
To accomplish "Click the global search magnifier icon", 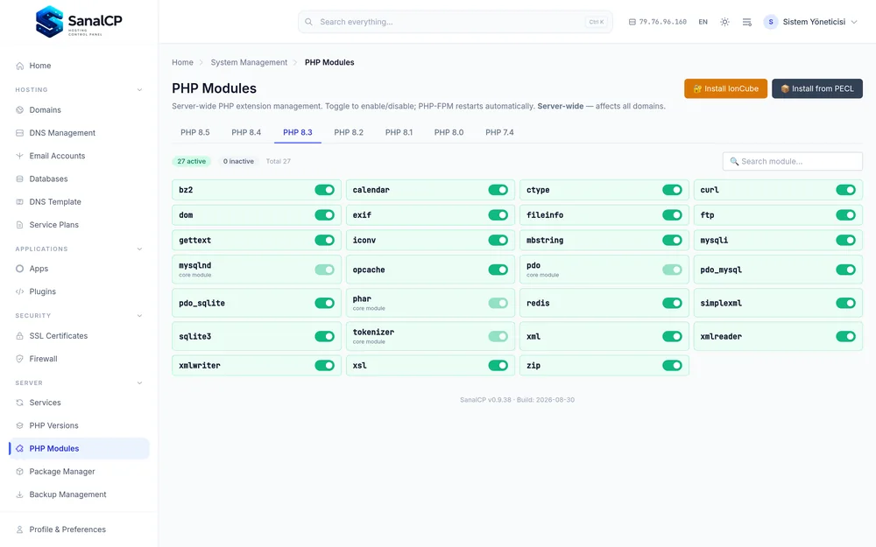I will pos(308,22).
